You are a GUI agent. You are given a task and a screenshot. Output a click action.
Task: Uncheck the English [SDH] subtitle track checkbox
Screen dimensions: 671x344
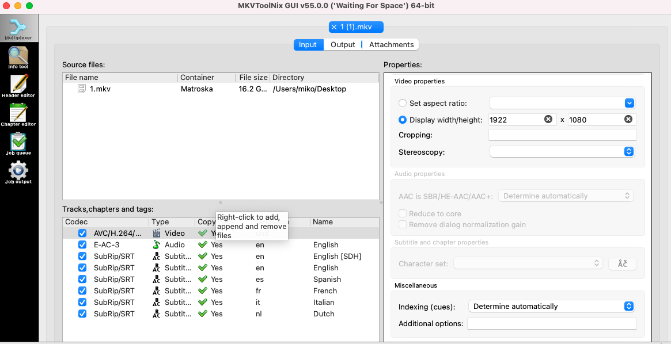pos(82,257)
